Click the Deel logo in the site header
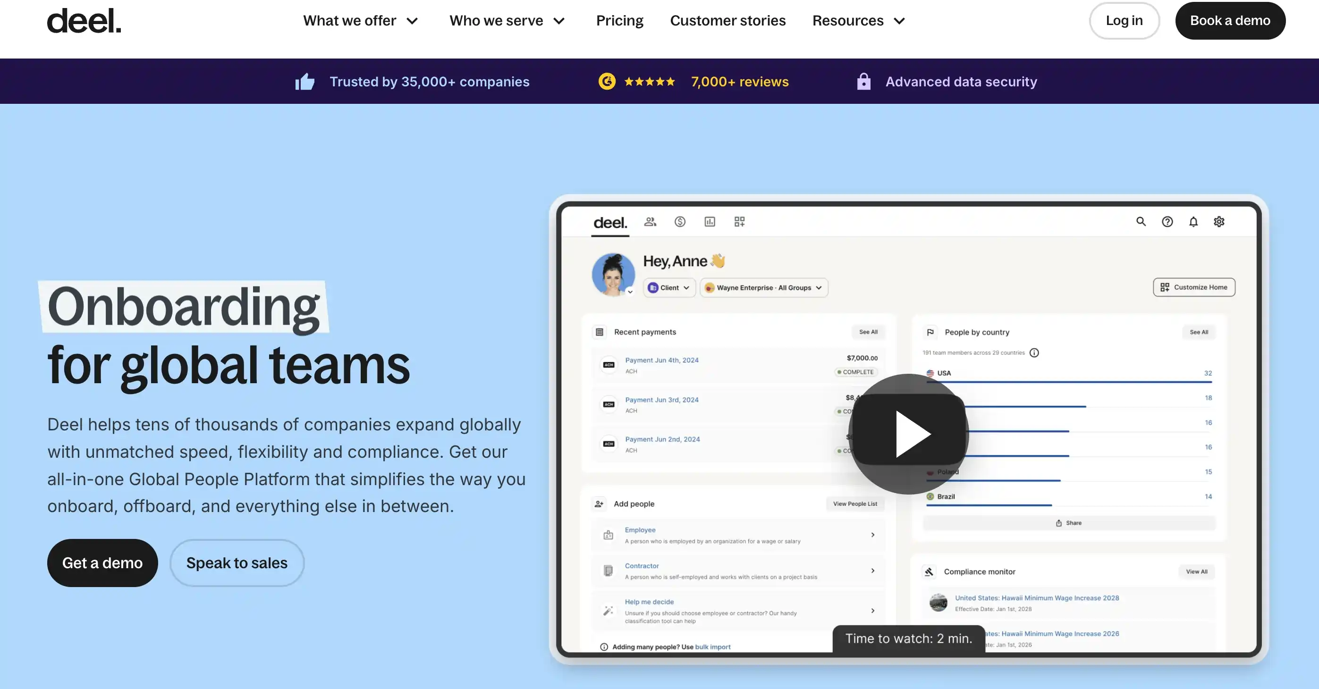Screen dimensions: 1319x689 coord(84,20)
